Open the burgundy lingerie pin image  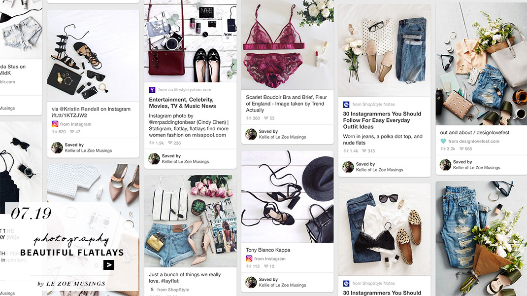(x=287, y=45)
